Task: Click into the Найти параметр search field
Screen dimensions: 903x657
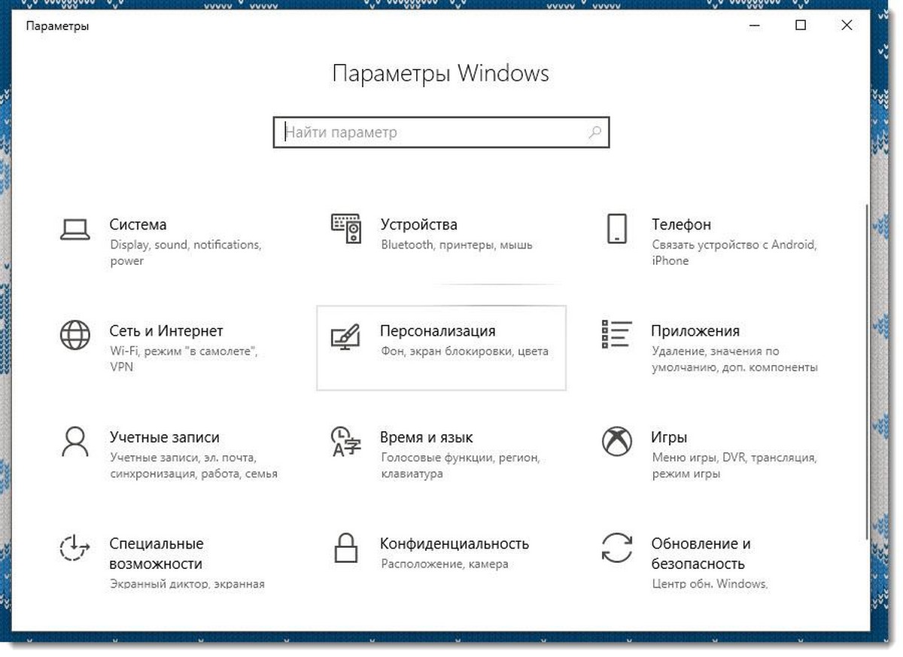Action: pyautogui.click(x=441, y=133)
